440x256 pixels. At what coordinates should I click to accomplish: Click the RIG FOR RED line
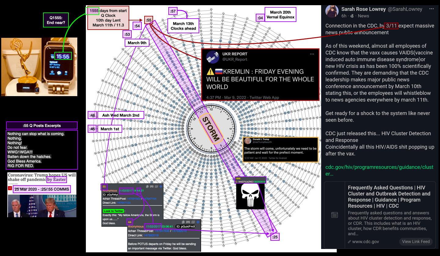pos(21,166)
